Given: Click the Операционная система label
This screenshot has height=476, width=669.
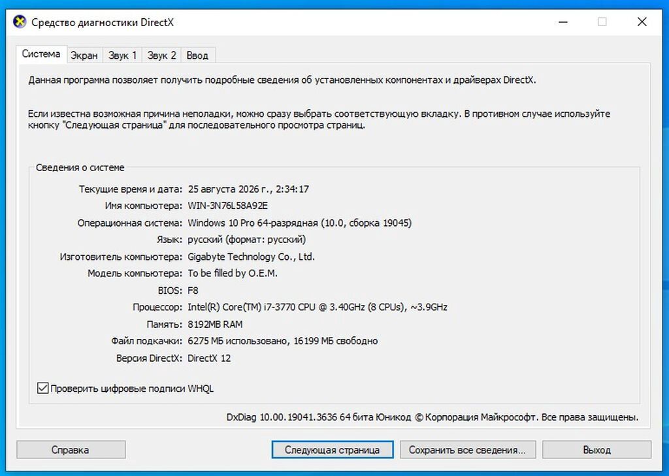Looking at the screenshot, I should coord(130,223).
